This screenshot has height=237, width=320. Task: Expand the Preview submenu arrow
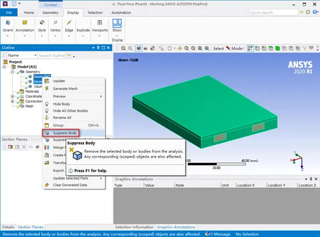click(101, 96)
